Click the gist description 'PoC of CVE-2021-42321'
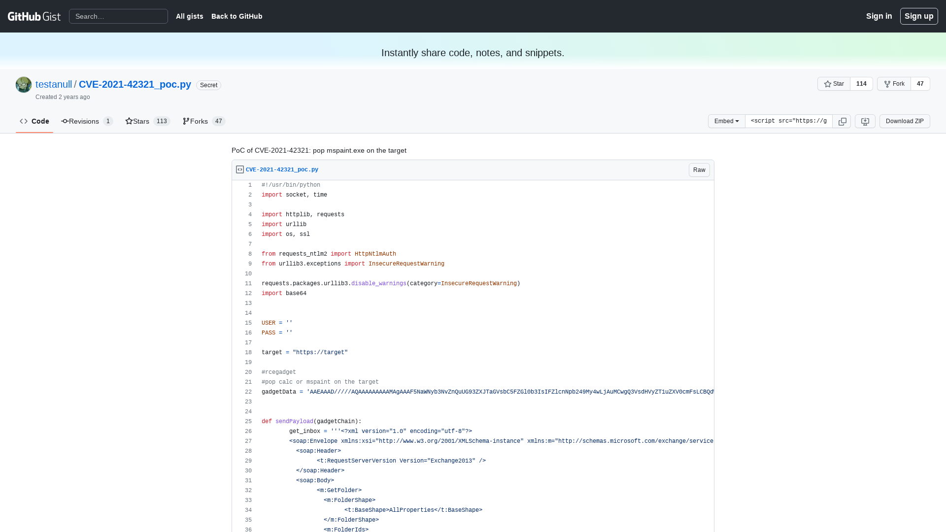Image resolution: width=946 pixels, height=532 pixels. 319,150
